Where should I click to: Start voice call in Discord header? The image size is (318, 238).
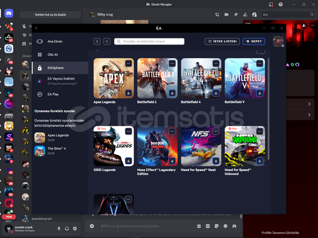(217, 14)
